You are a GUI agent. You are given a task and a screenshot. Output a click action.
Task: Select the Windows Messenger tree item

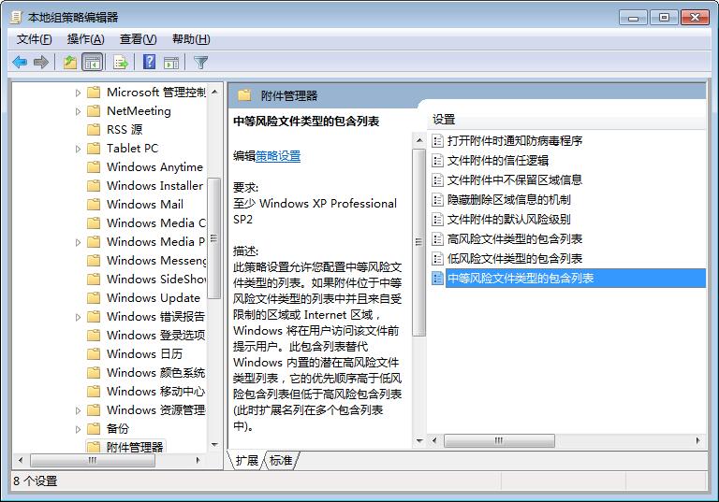point(156,260)
